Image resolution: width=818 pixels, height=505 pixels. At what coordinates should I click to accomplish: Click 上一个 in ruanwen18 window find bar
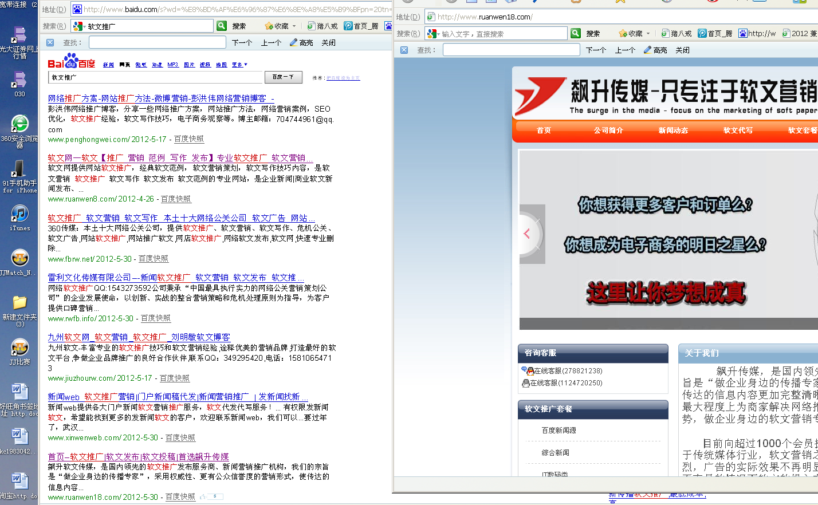625,50
